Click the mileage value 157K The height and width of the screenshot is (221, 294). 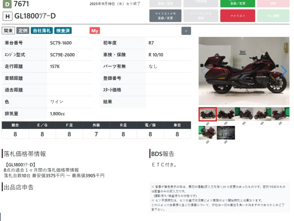[55, 66]
